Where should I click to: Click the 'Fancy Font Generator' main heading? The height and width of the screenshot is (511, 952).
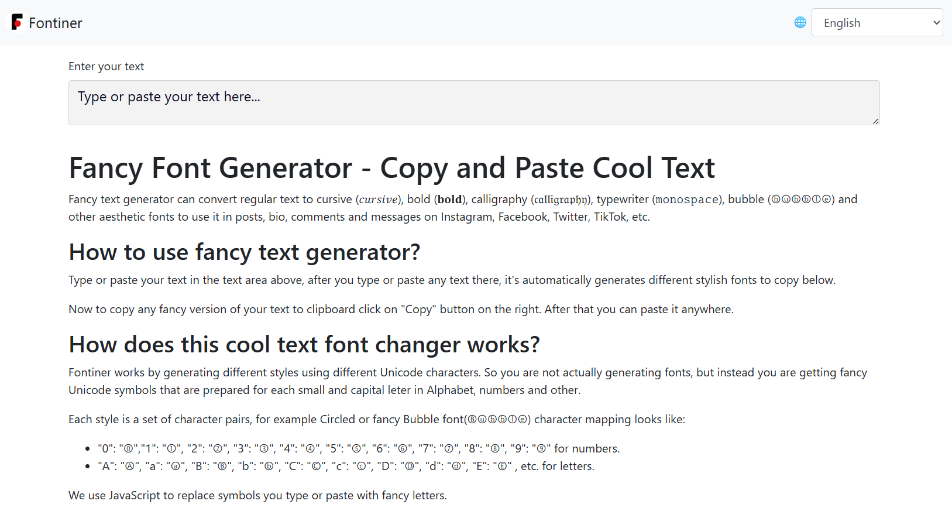point(391,168)
